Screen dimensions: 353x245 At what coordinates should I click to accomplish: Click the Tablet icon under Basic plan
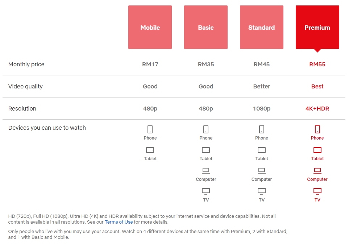(x=206, y=150)
